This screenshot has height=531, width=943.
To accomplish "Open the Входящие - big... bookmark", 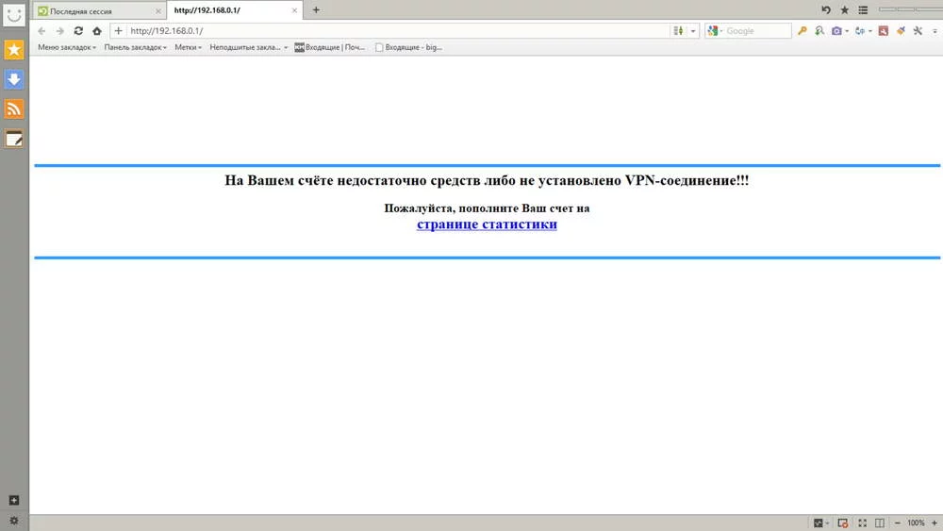I will (x=408, y=47).
